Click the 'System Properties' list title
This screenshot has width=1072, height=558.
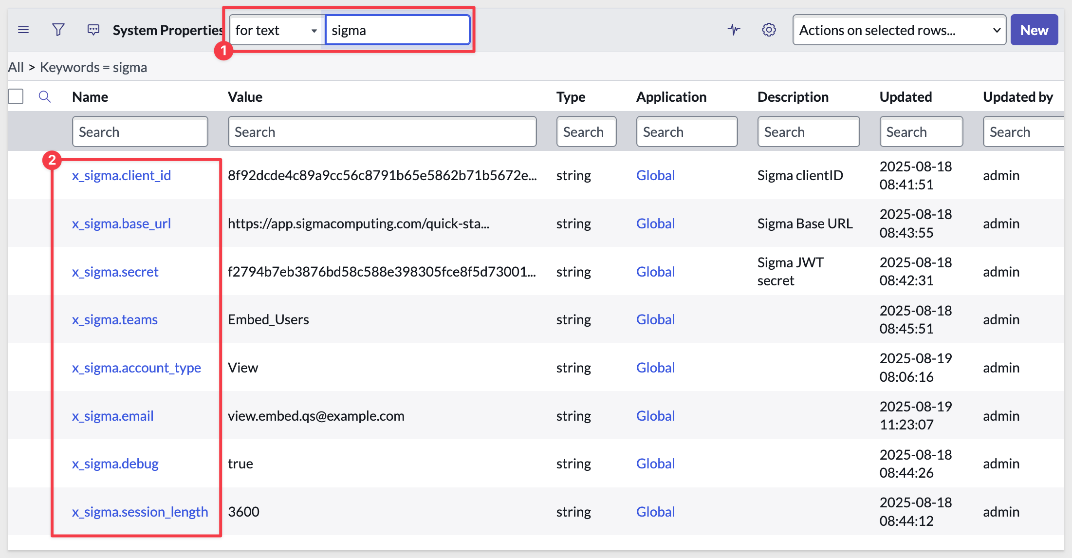(x=168, y=30)
